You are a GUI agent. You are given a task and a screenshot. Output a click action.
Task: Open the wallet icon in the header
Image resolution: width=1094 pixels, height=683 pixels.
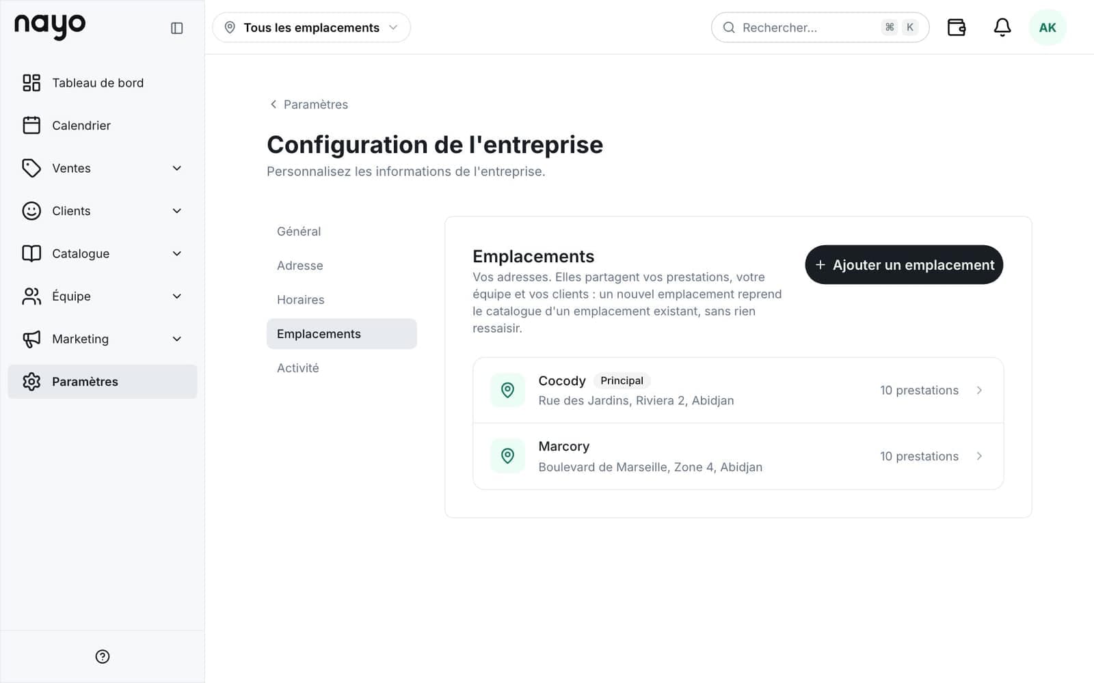[956, 27]
